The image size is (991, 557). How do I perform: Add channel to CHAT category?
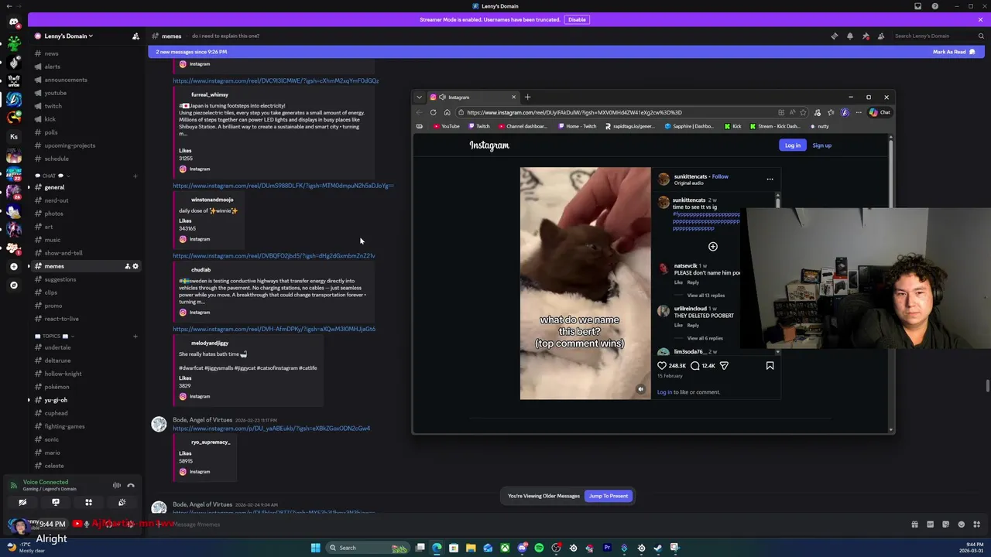pos(135,176)
